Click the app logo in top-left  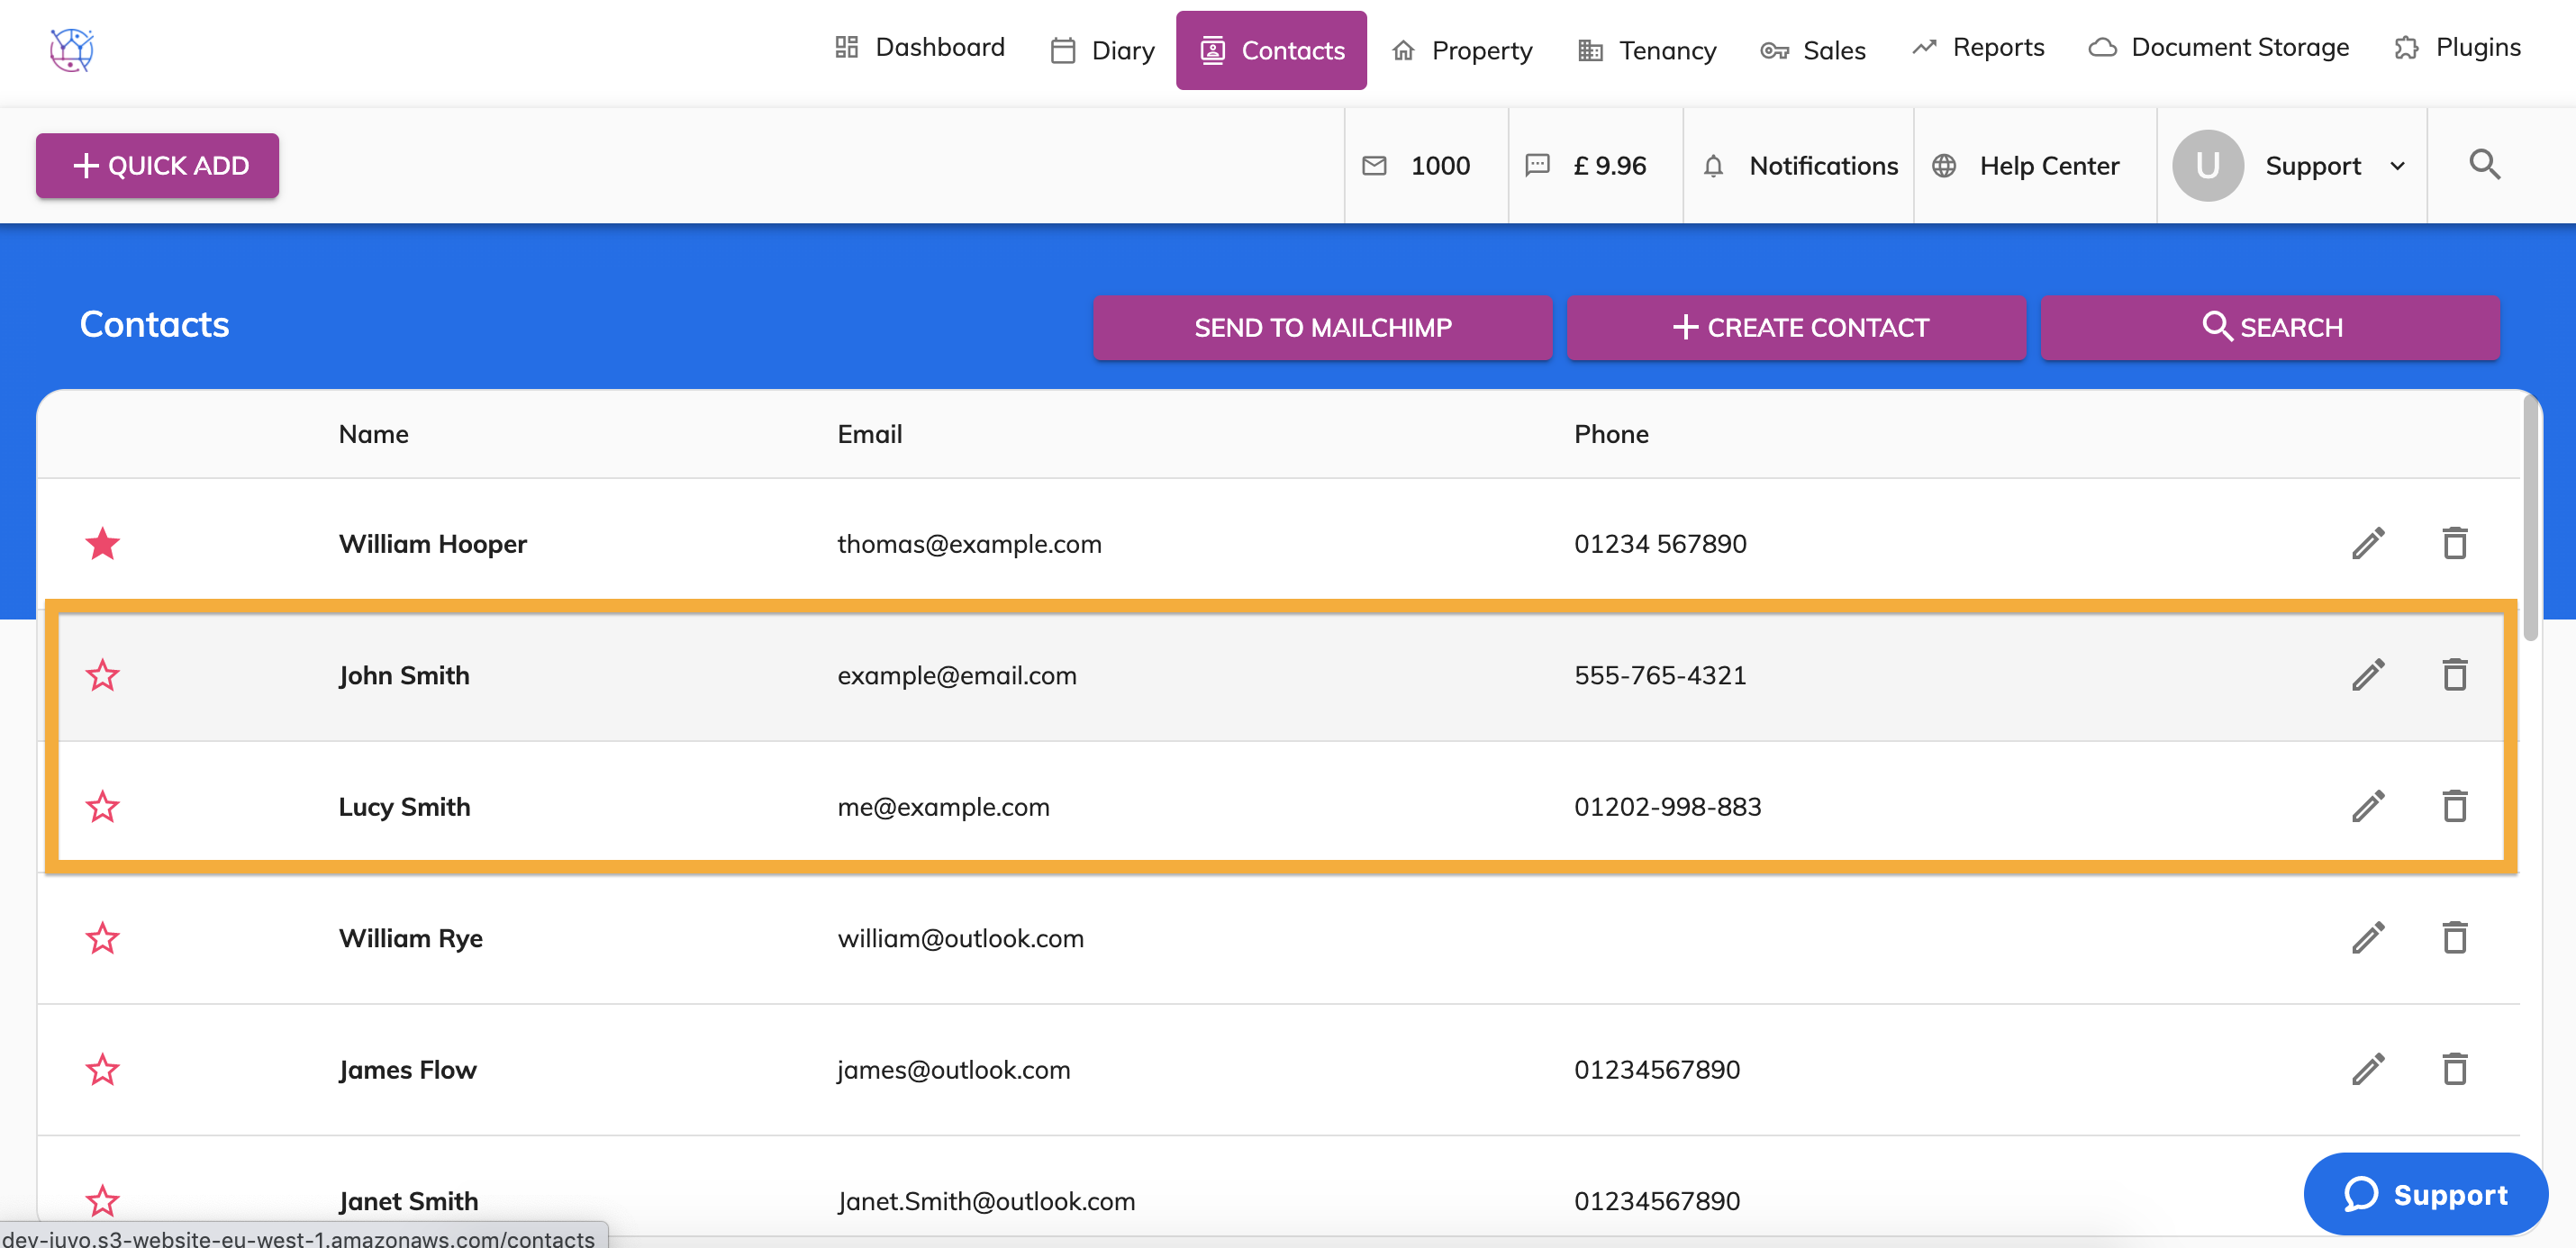coord(72,49)
